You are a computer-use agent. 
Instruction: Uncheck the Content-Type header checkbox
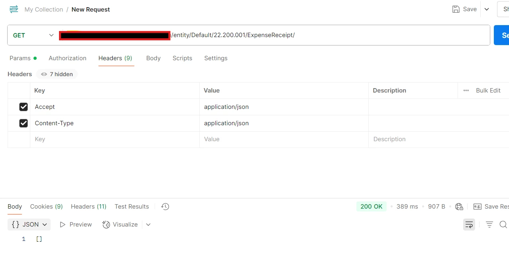[x=24, y=123]
